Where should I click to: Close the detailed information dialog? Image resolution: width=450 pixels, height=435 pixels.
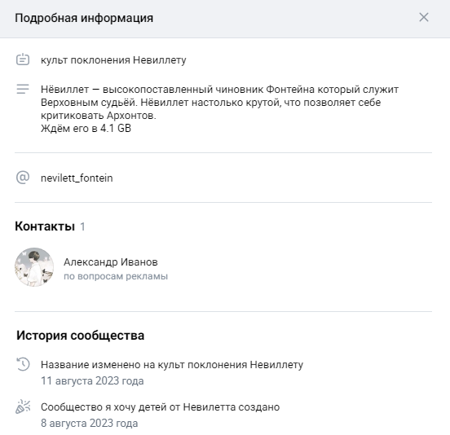pyautogui.click(x=424, y=17)
